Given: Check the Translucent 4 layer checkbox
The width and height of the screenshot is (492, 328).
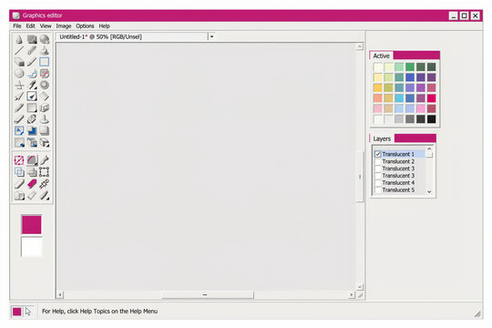Looking at the screenshot, I should 378,182.
